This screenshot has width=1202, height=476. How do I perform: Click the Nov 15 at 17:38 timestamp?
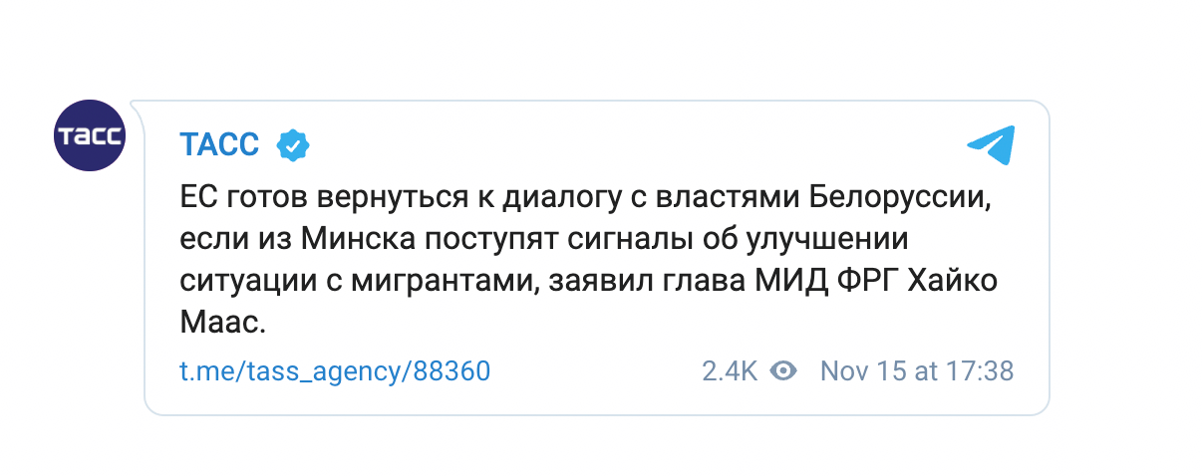point(916,371)
